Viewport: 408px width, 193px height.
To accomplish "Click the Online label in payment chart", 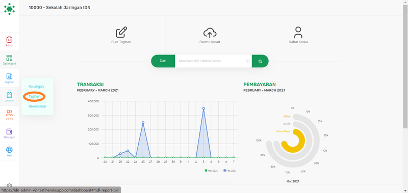I will point(287,124).
